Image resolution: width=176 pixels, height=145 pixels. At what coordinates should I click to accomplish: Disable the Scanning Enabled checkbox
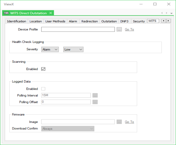(x=43, y=69)
